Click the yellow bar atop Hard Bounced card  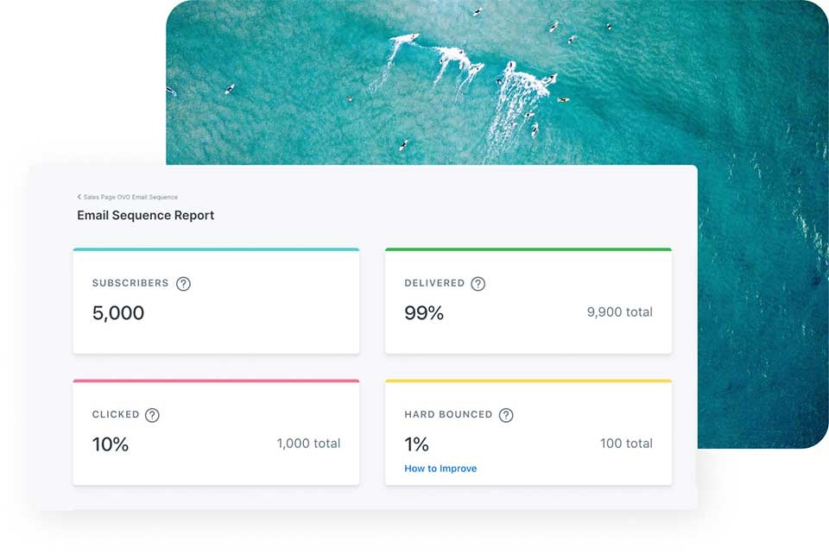point(528,381)
